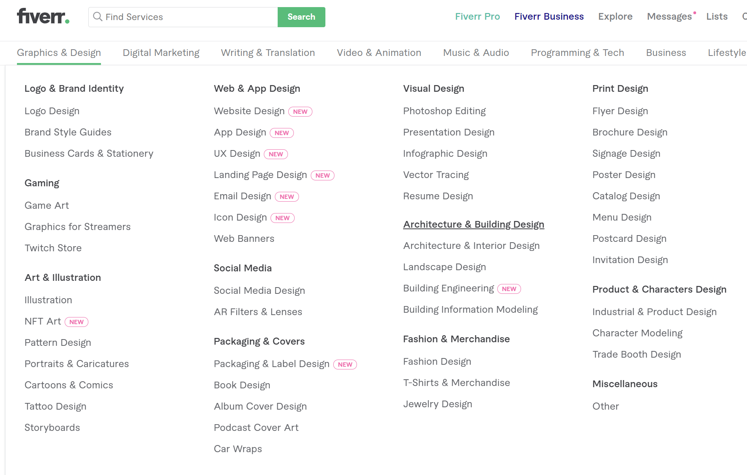The width and height of the screenshot is (747, 475).
Task: Select the Graphics & Design category tab
Action: pos(59,53)
